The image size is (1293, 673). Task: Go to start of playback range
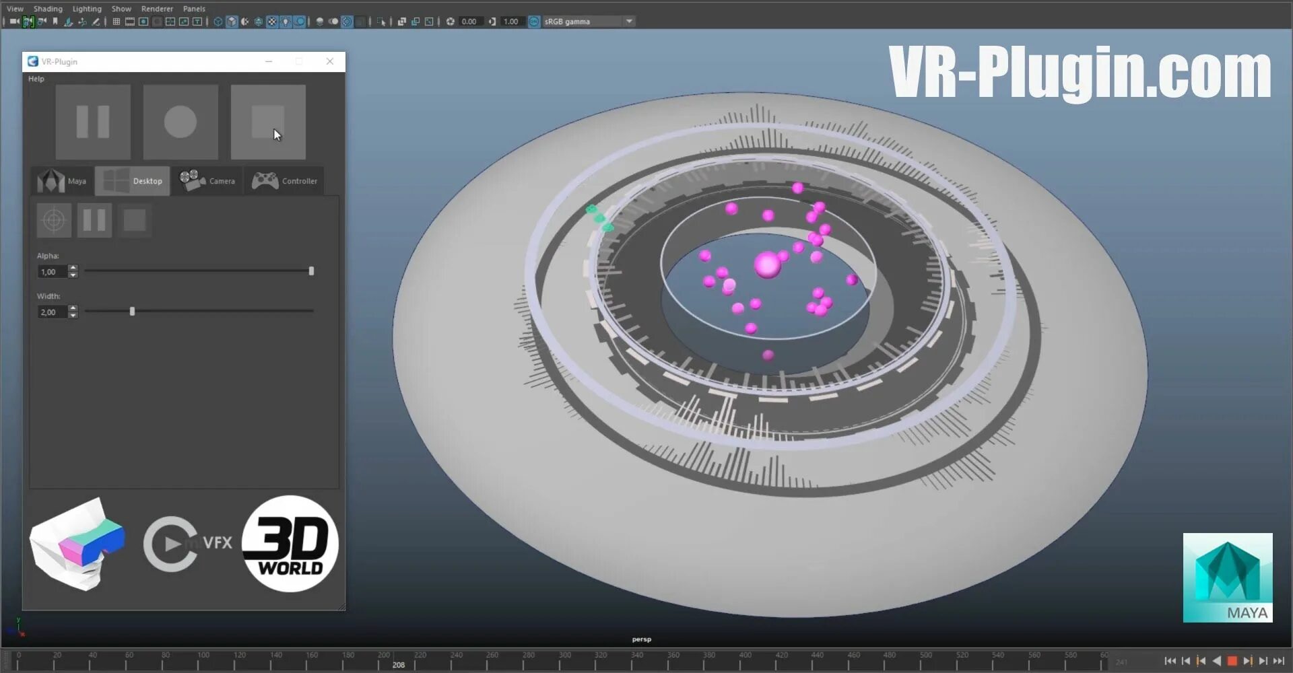1170,661
